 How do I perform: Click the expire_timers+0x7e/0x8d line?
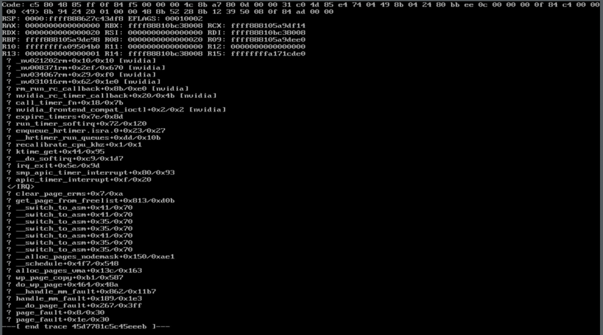[65, 116]
